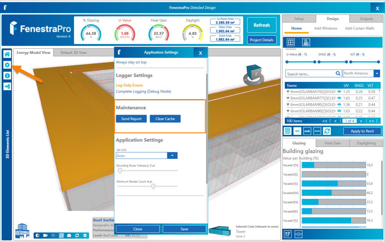Save the Application Settings
The width and height of the screenshot is (385, 242).
184,229
